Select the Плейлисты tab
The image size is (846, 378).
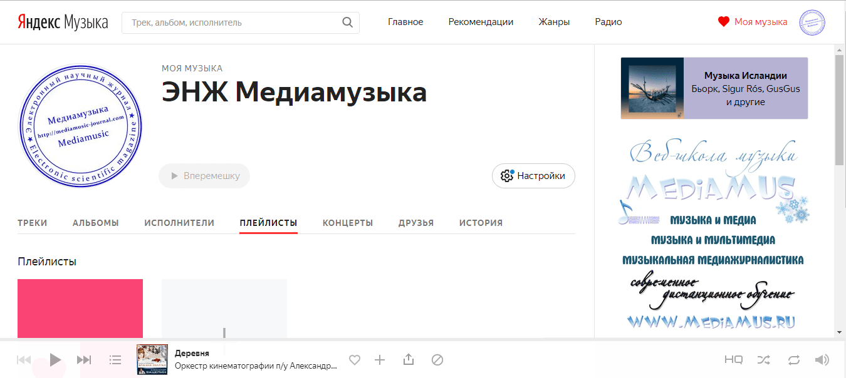268,223
